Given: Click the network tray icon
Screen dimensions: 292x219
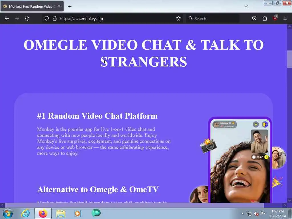Looking at the screenshot, I should pyautogui.click(x=249, y=214).
